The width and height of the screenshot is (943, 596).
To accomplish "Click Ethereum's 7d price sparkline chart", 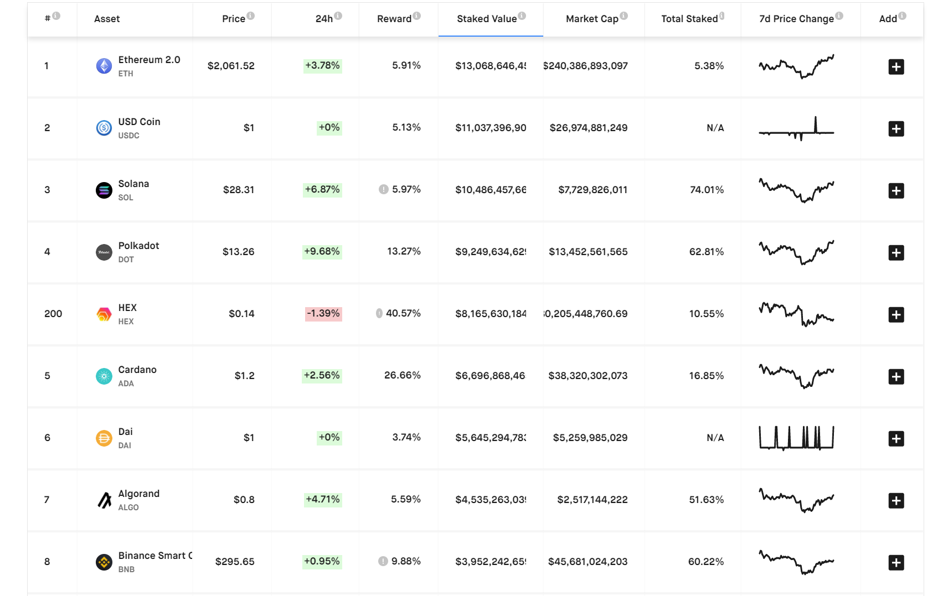I will coord(796,66).
